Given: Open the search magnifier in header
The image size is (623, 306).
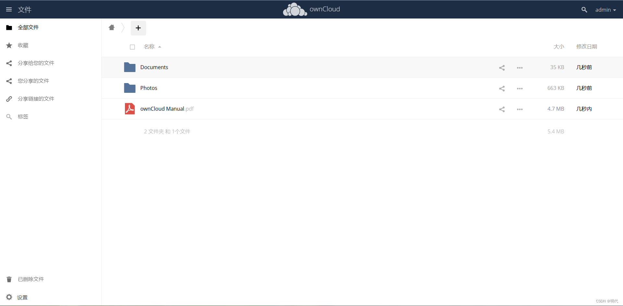Looking at the screenshot, I should pyautogui.click(x=584, y=10).
